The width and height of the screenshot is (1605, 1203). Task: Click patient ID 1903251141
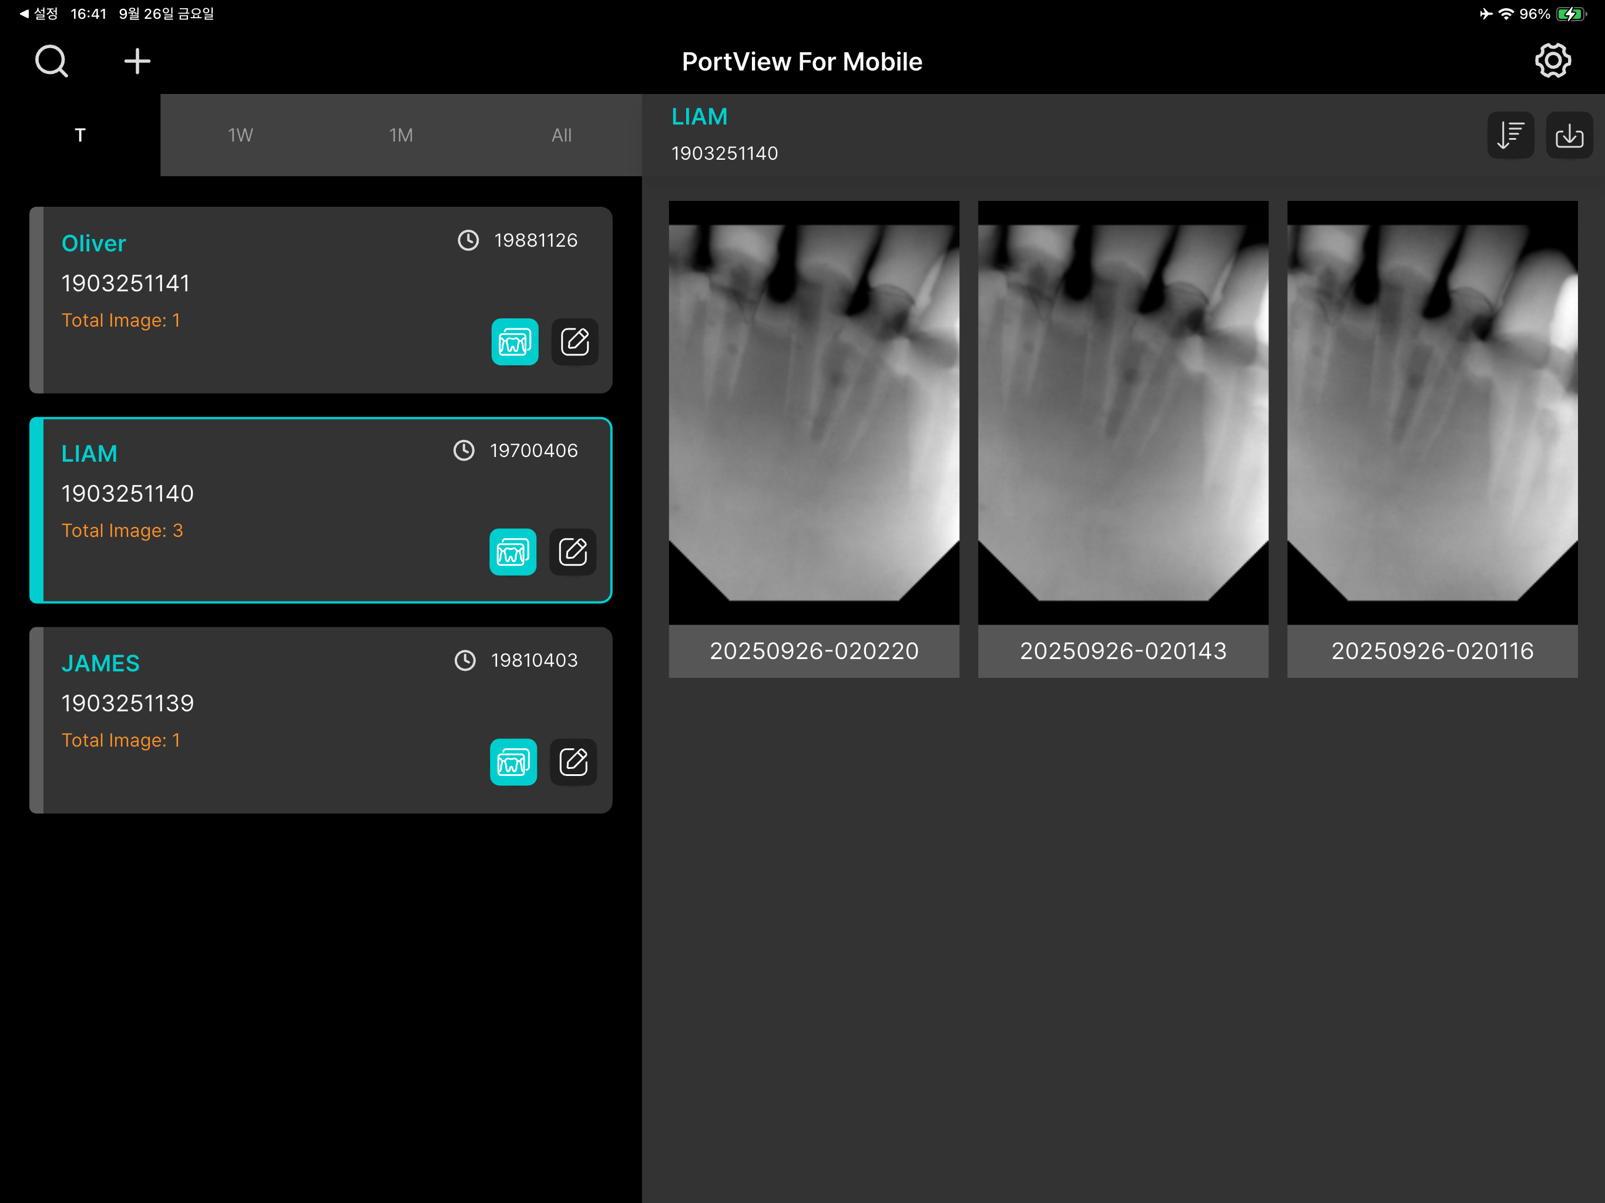tap(126, 283)
